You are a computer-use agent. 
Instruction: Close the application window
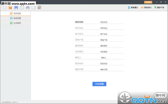coord(165,2)
